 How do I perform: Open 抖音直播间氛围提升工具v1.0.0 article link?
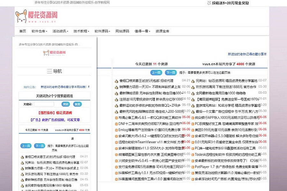pyautogui.click(x=151, y=179)
